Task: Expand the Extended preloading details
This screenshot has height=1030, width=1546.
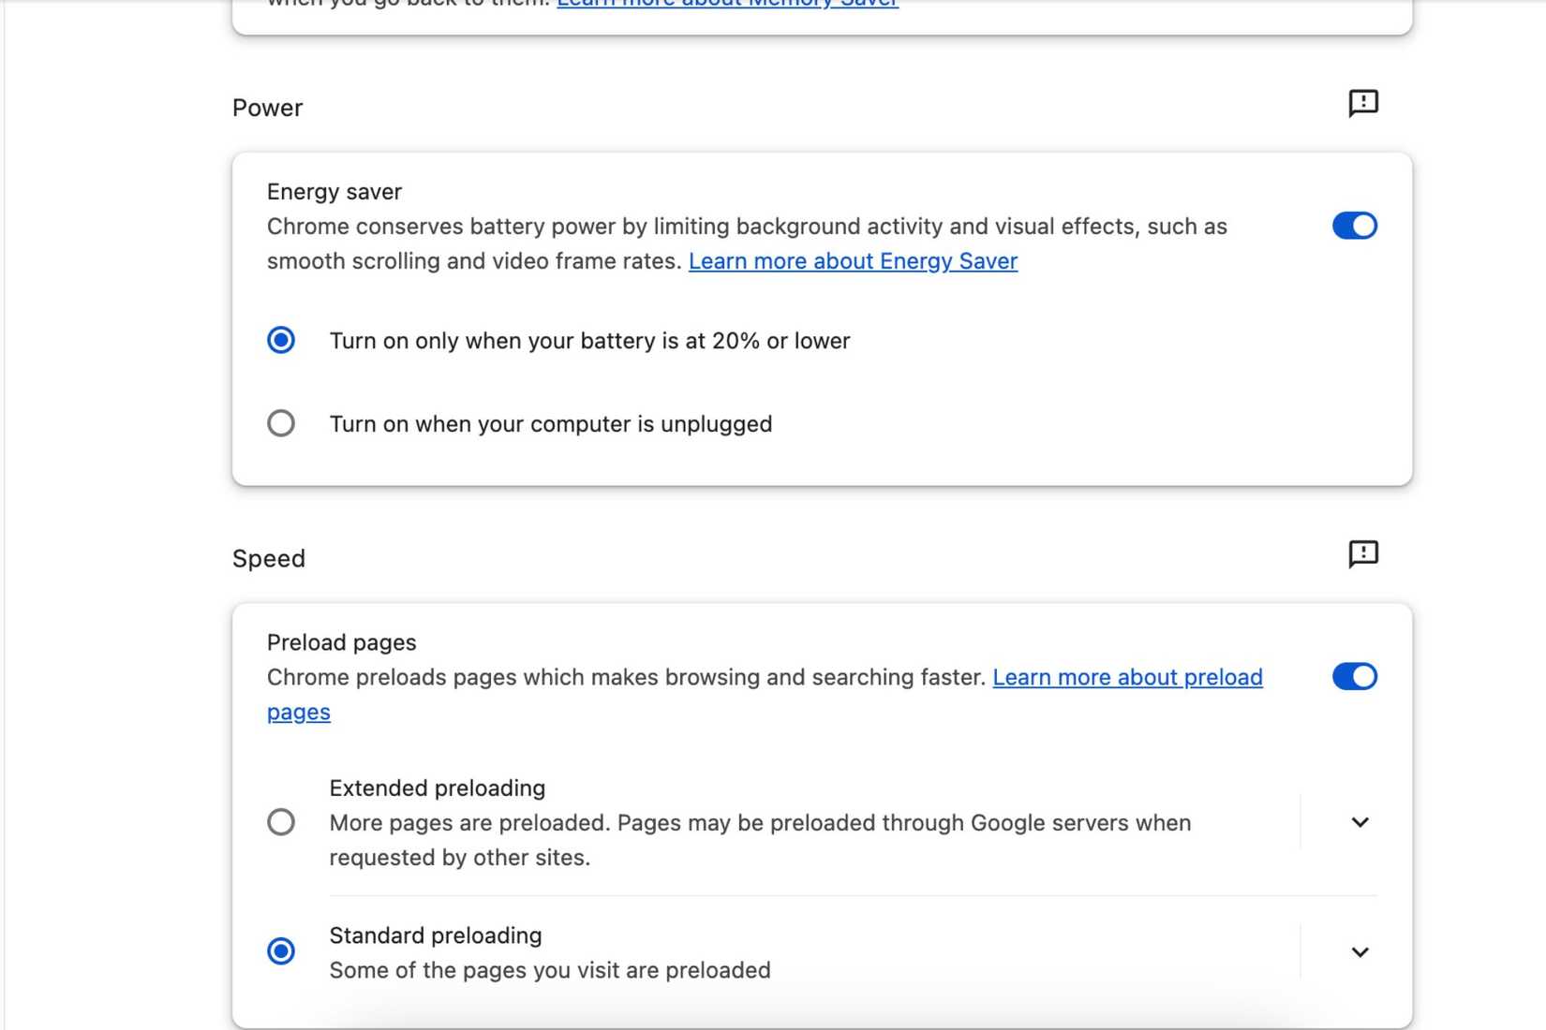Action: point(1360,822)
